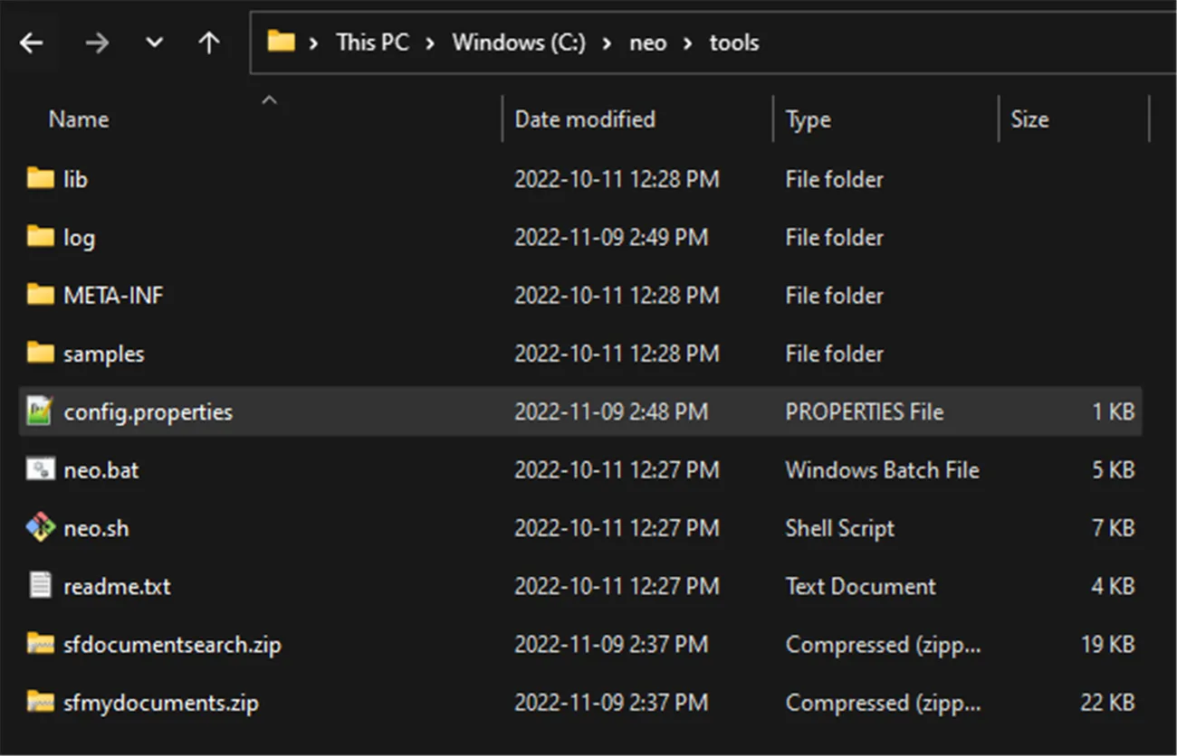Open the recent locations dropdown chevron

(155, 43)
